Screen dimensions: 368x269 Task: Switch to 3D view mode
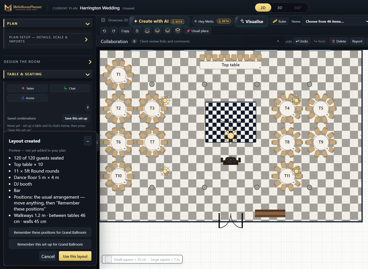tap(280, 8)
